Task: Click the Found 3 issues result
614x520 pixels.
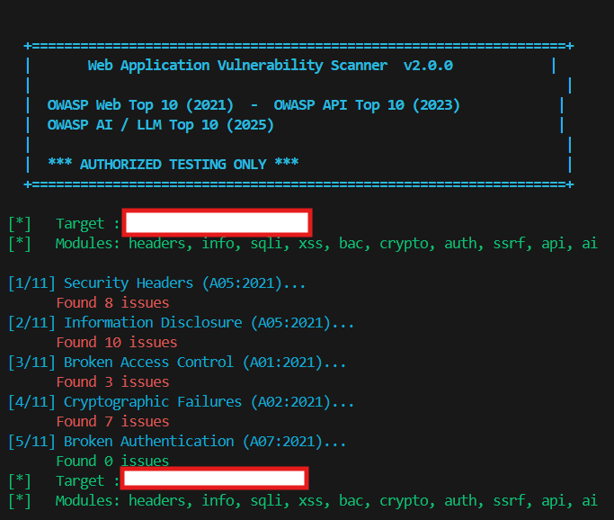Action: [112, 382]
